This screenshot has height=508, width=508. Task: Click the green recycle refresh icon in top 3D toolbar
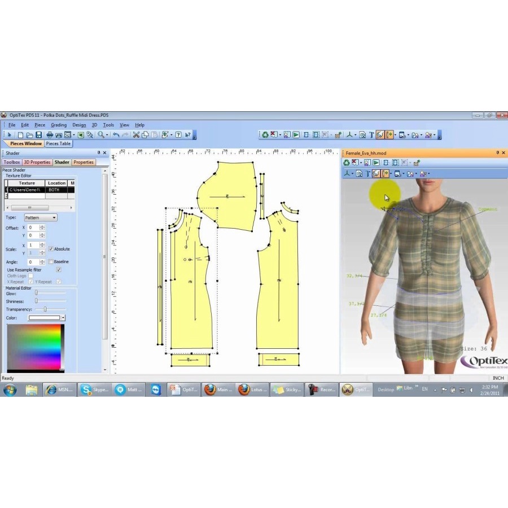[x=265, y=135]
